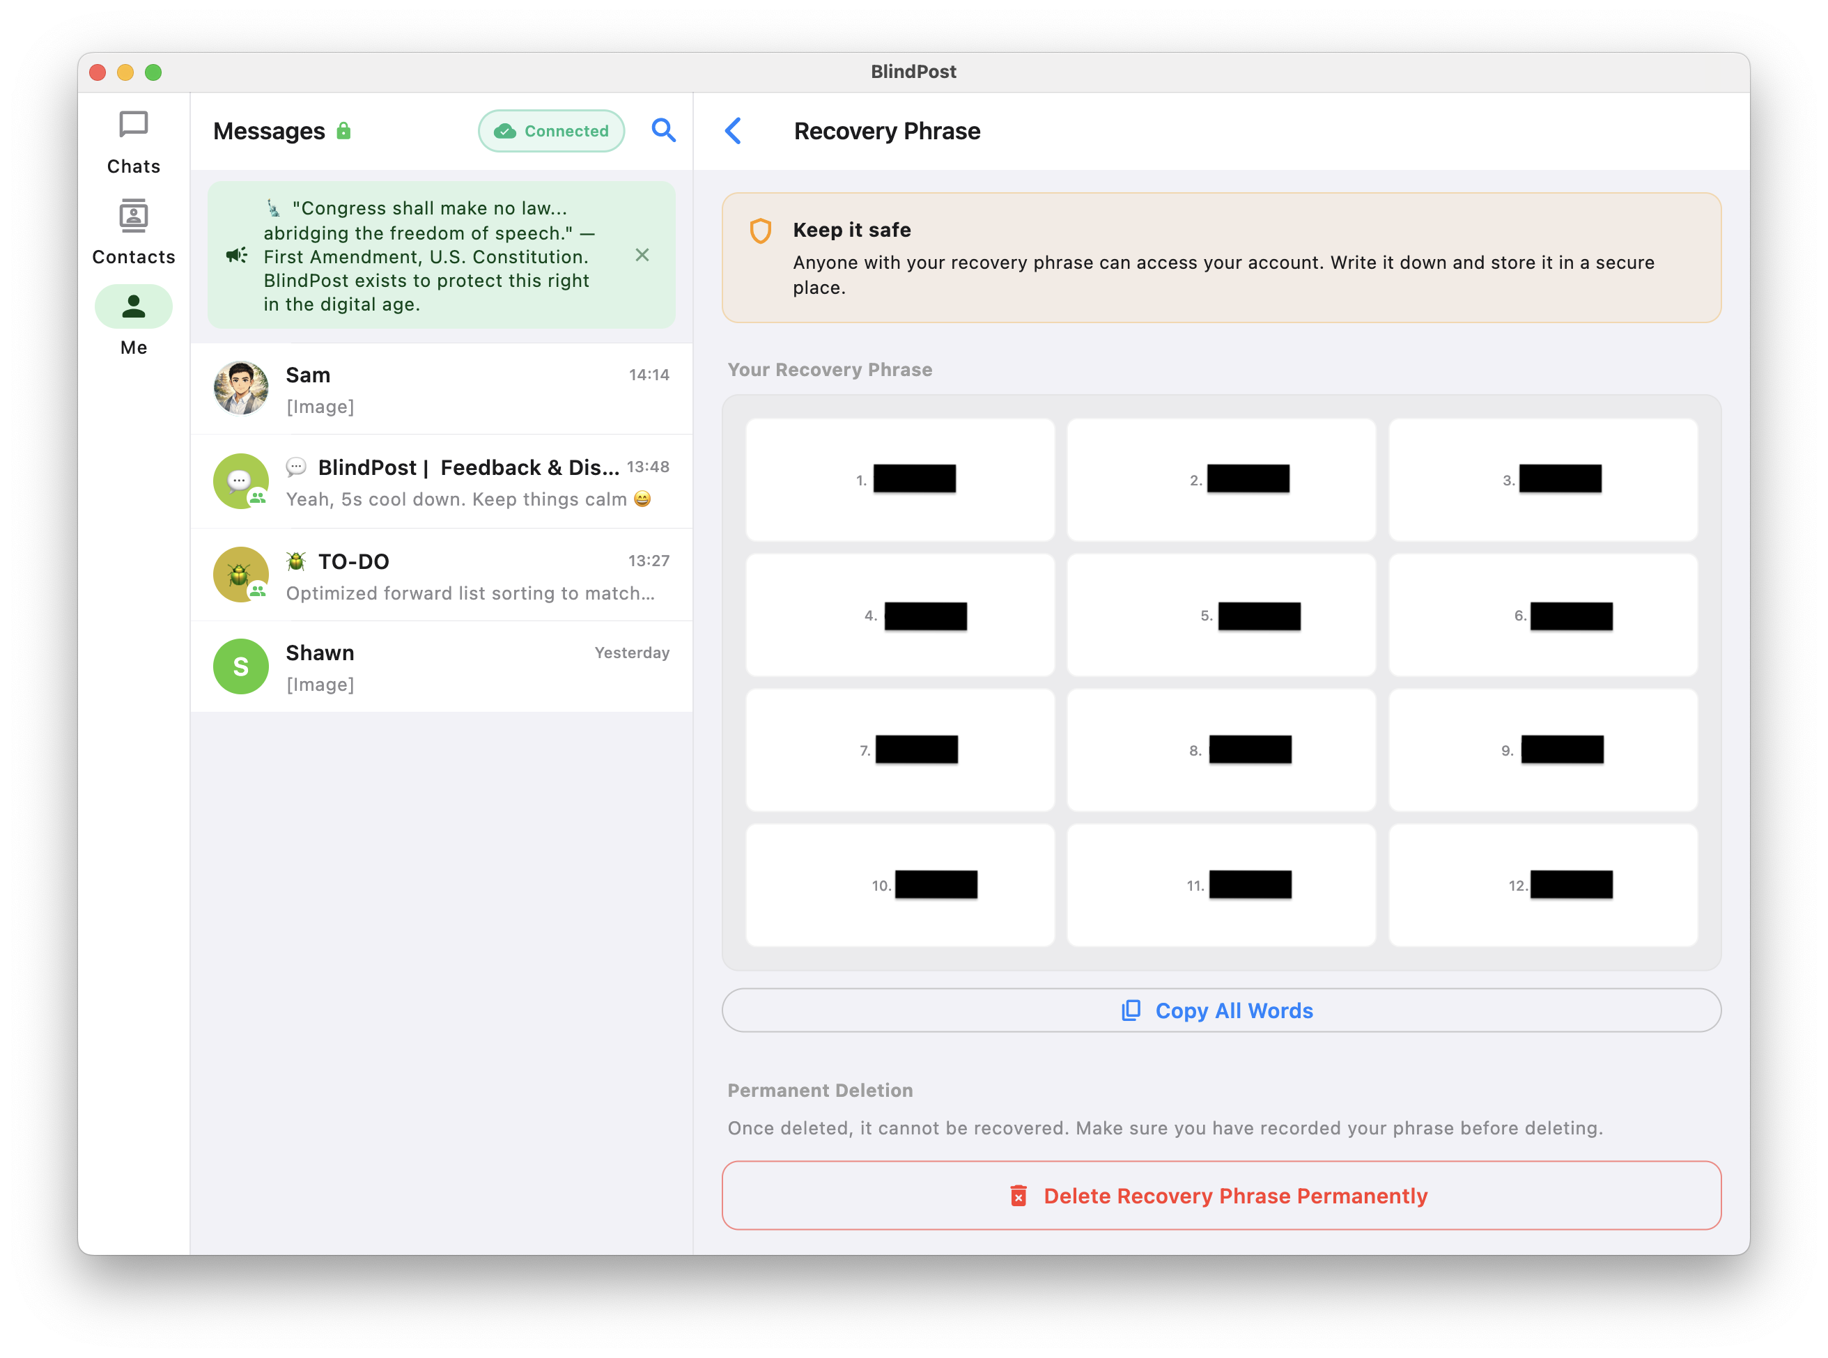
Task: Click the Connected status badge
Action: point(550,130)
